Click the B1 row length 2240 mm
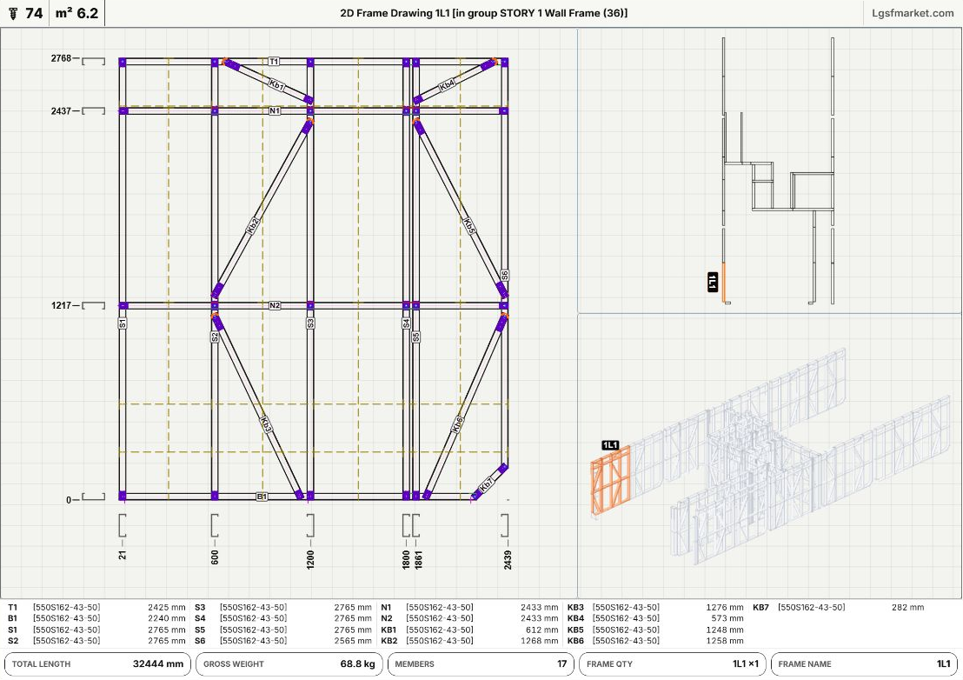Screen dimensions: 963x680 click(x=166, y=618)
